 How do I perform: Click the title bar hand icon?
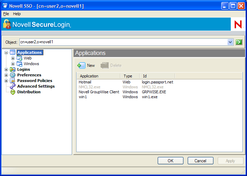[x=5, y=6]
